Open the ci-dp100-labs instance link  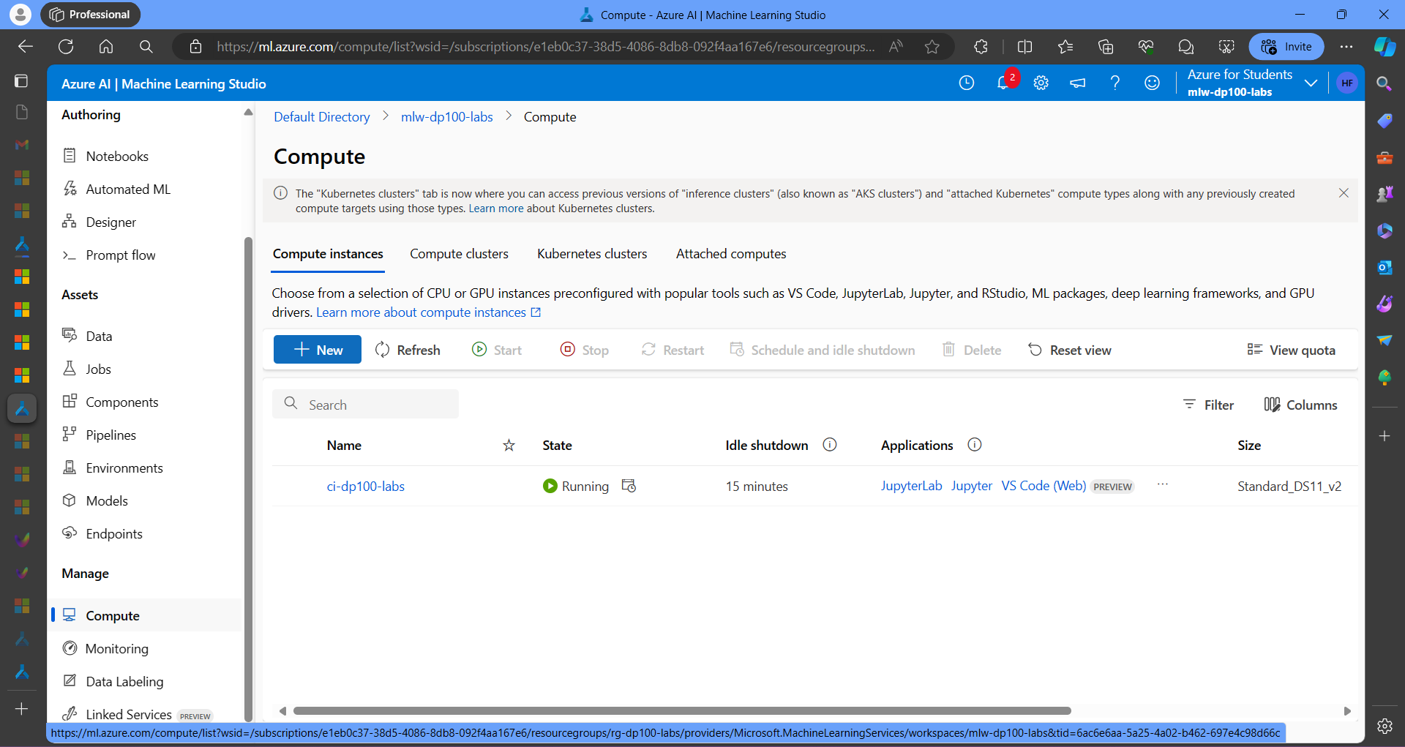click(x=366, y=486)
